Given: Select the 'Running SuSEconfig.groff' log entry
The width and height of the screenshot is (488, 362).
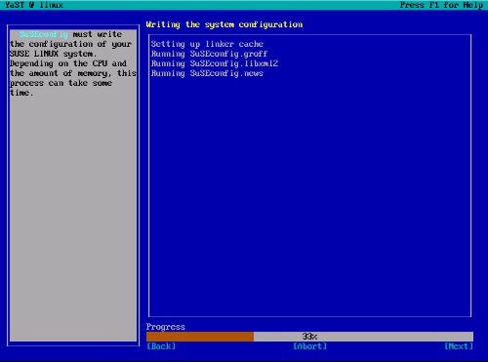Looking at the screenshot, I should click(x=209, y=54).
